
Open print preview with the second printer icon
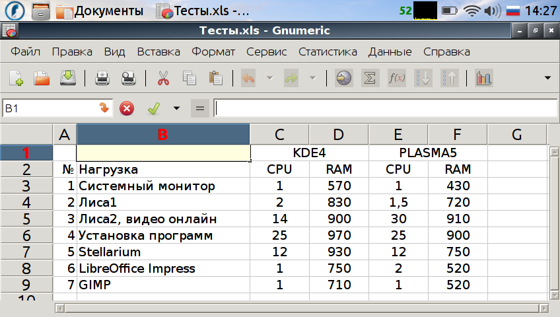[129, 78]
